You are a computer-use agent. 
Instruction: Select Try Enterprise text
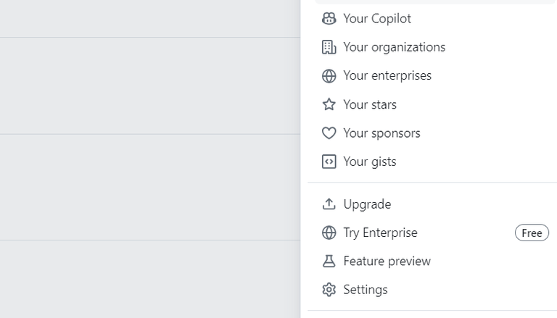pos(380,233)
